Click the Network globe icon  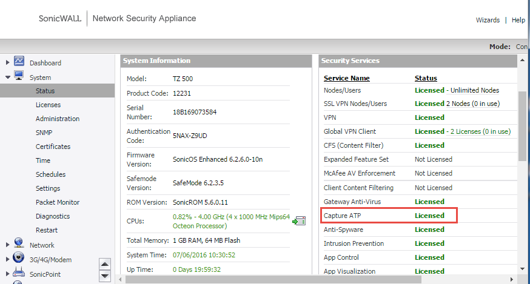pyautogui.click(x=19, y=244)
